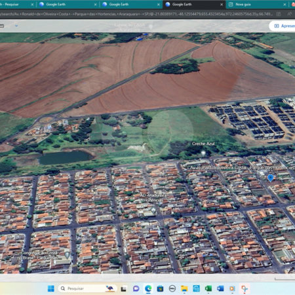Close the active Google Earth tab

[222, 5]
